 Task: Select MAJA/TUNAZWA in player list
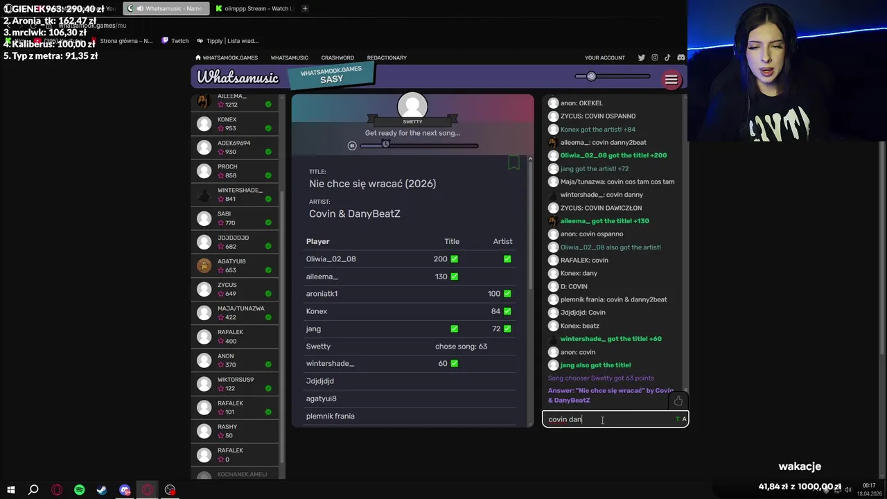[234, 313]
